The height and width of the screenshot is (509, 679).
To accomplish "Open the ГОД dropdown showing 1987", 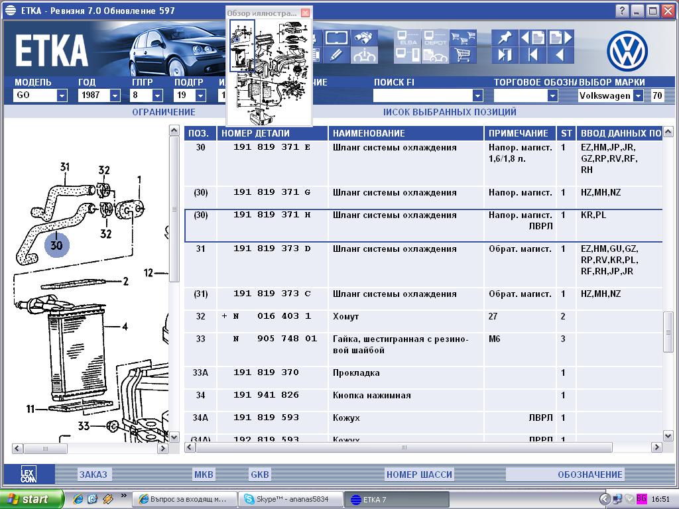I will click(115, 95).
